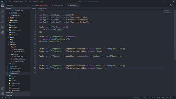Expand the node_modules folder
Image resolution: width=176 pixels, height=99 pixels.
[18, 30]
